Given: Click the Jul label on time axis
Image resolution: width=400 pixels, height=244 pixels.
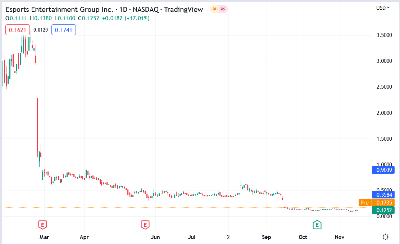Looking at the screenshot, I should pos(192,237).
